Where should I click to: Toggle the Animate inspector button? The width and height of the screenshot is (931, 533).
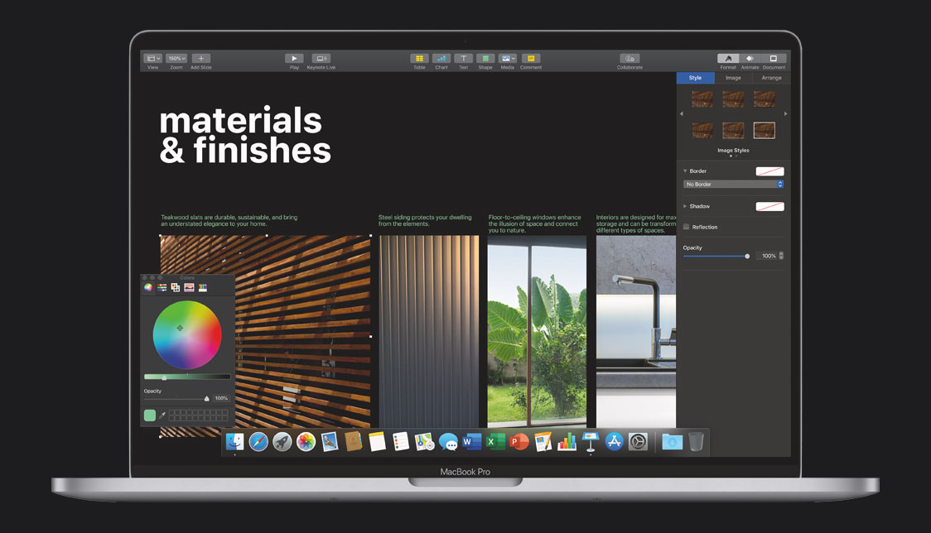pos(750,58)
